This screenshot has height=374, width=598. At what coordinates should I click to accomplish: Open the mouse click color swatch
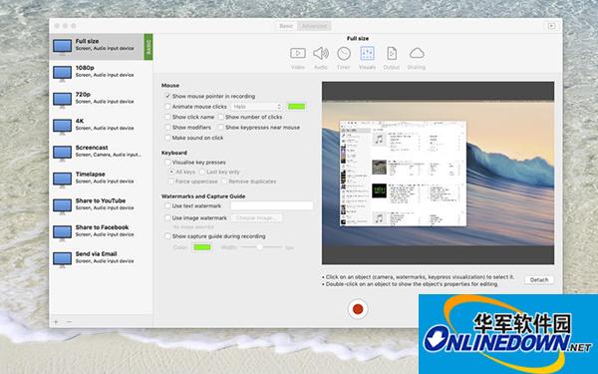coord(296,107)
